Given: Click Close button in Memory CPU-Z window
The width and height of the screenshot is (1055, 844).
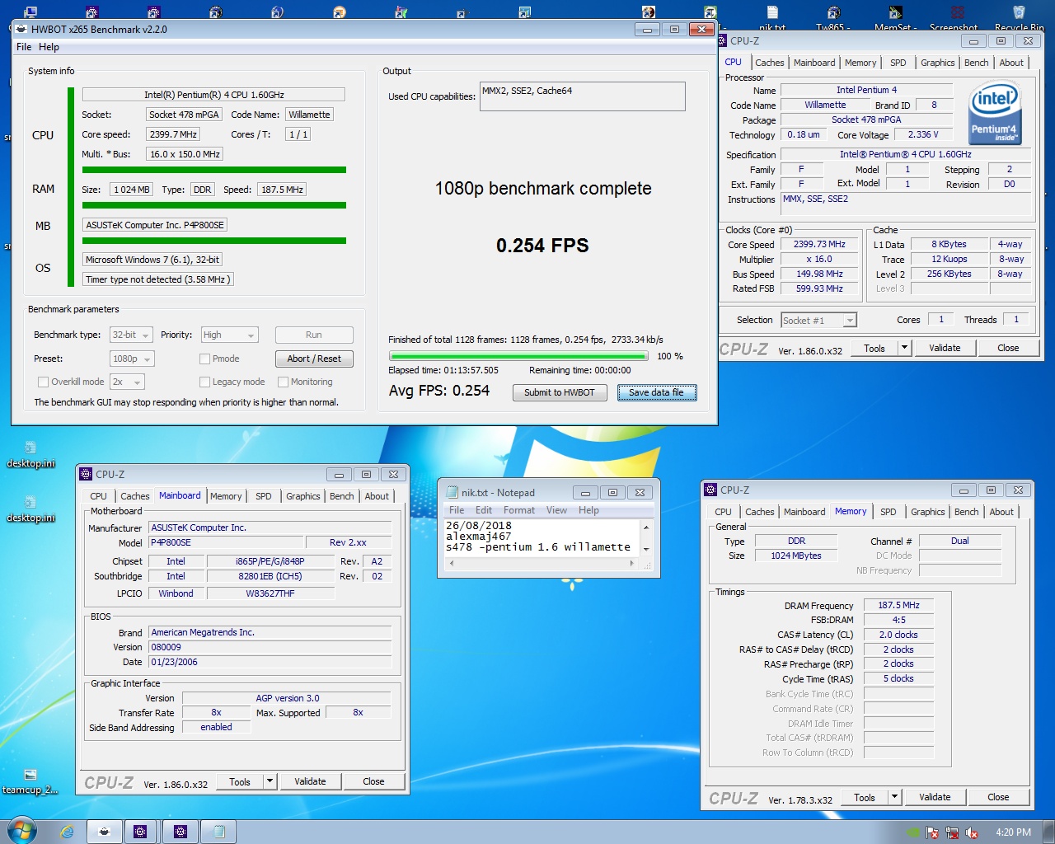Looking at the screenshot, I should click(998, 797).
